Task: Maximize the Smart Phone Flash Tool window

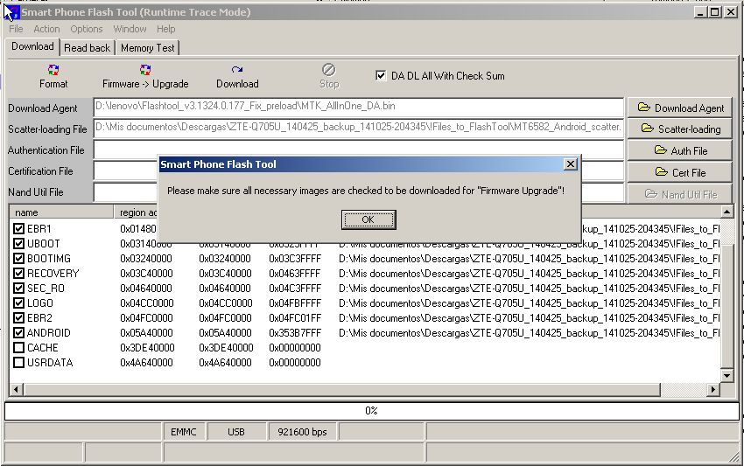Action: click(x=714, y=12)
